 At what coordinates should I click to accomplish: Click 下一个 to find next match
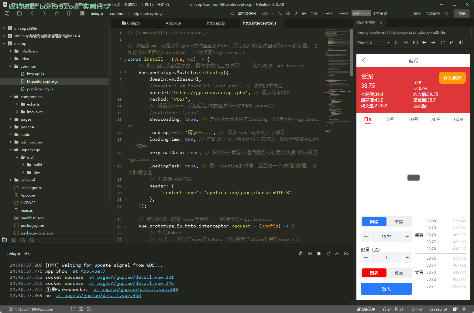[343, 13]
